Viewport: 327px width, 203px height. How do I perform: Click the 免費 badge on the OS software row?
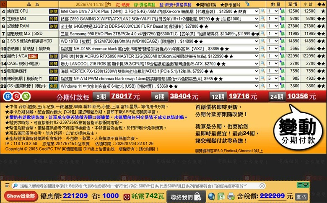point(53,86)
